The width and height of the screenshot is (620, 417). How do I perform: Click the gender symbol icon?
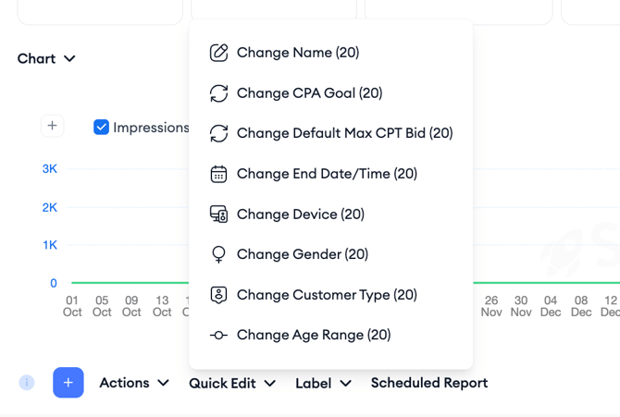pyautogui.click(x=218, y=254)
